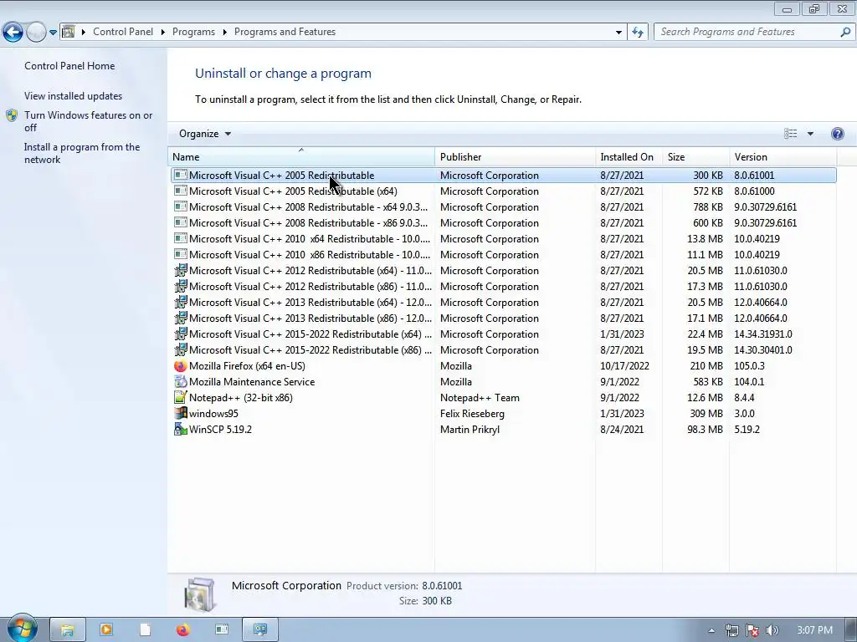Viewport: 857px width, 642px height.
Task: Click icon of Visual C++ 2008 Redistributable x86
Action: [181, 222]
